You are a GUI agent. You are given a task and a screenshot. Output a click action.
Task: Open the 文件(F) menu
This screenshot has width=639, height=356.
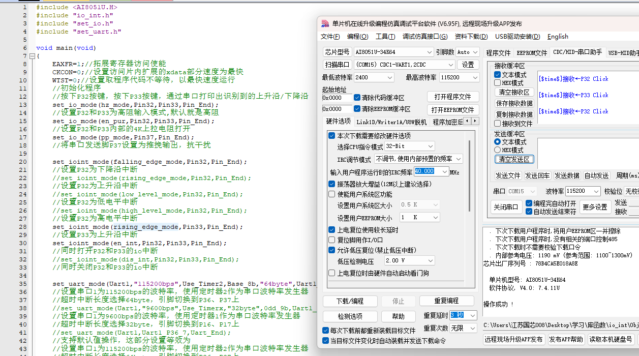tap(330, 37)
